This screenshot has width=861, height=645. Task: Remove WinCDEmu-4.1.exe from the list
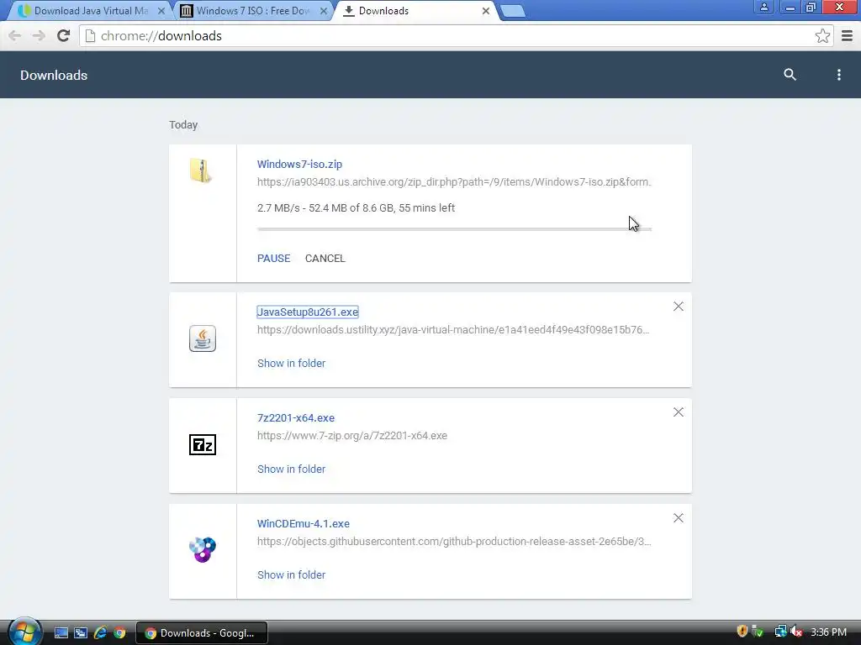click(679, 518)
